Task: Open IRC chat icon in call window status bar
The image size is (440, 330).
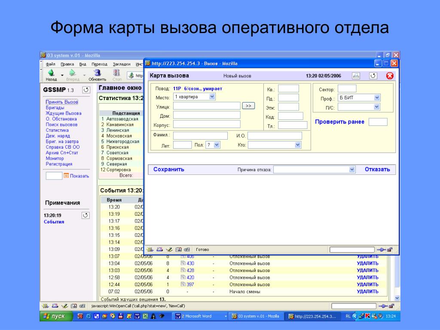Action: pyautogui.click(x=187, y=250)
